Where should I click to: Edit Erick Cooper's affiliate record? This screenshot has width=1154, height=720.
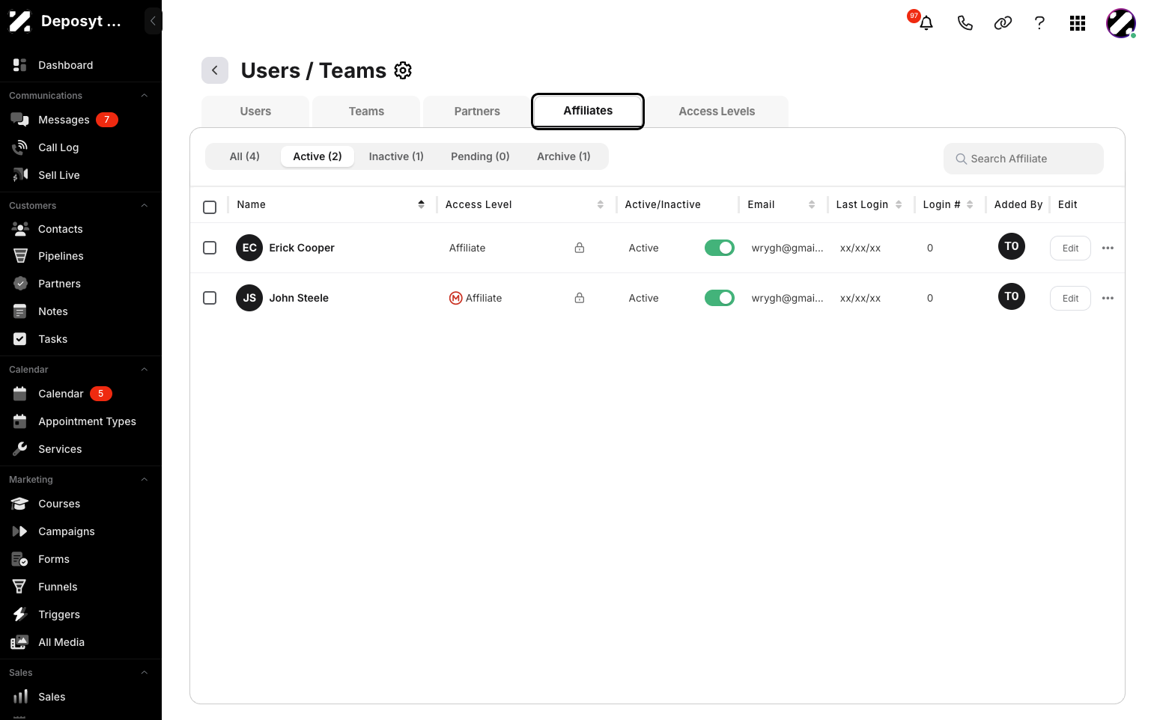click(1070, 248)
